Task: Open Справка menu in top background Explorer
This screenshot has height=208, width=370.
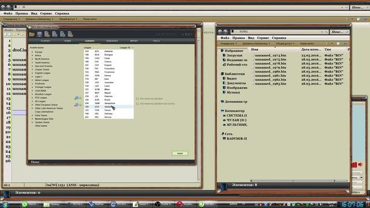Action: tap(62, 14)
